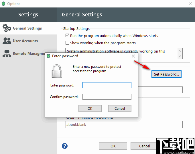Focus the Enter password field
195x154 pixels.
click(x=107, y=85)
